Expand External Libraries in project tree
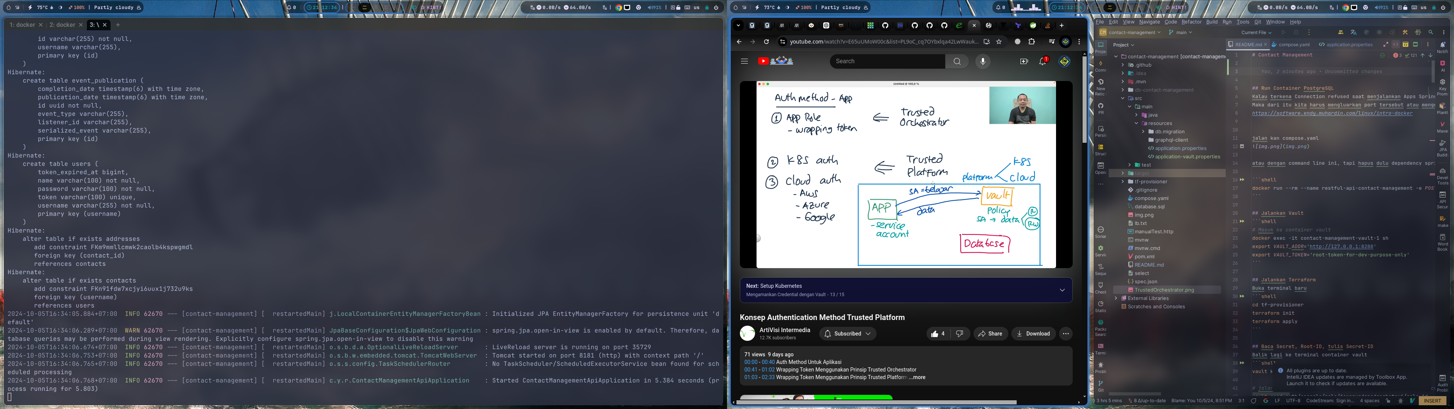Image resolution: width=1454 pixels, height=409 pixels. 1116,298
